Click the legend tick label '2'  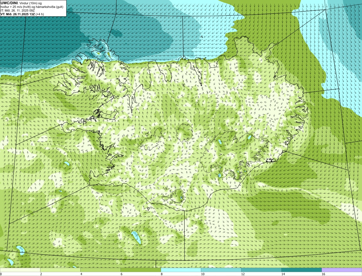pyautogui.click(x=41, y=274)
